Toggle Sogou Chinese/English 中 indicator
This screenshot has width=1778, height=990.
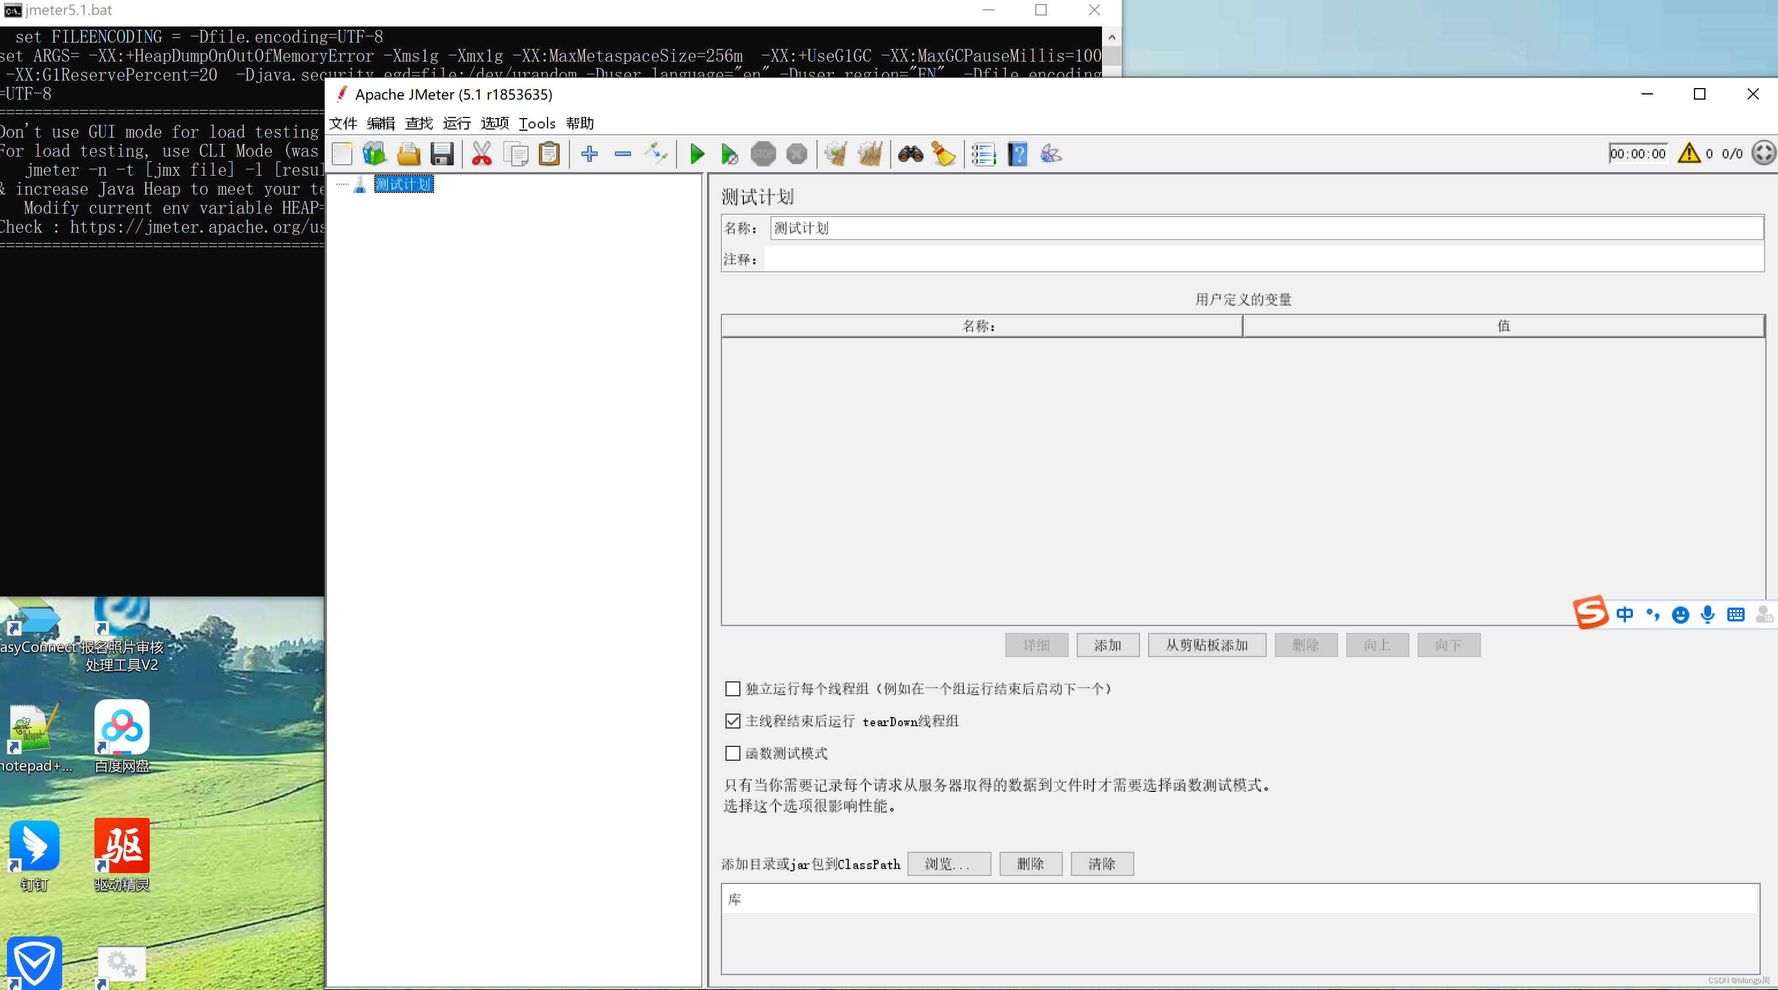tap(1624, 615)
